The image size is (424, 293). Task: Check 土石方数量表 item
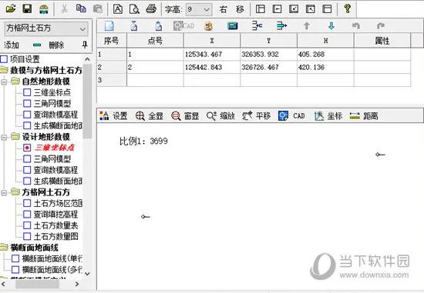pos(27,225)
